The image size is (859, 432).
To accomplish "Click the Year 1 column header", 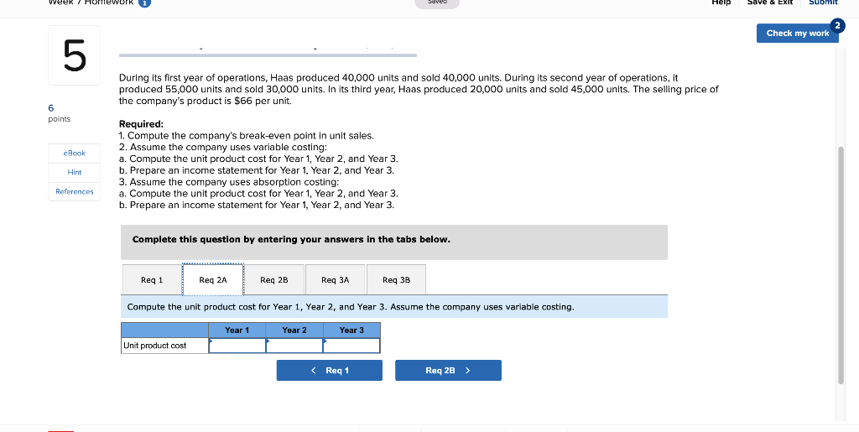I will coord(237,331).
